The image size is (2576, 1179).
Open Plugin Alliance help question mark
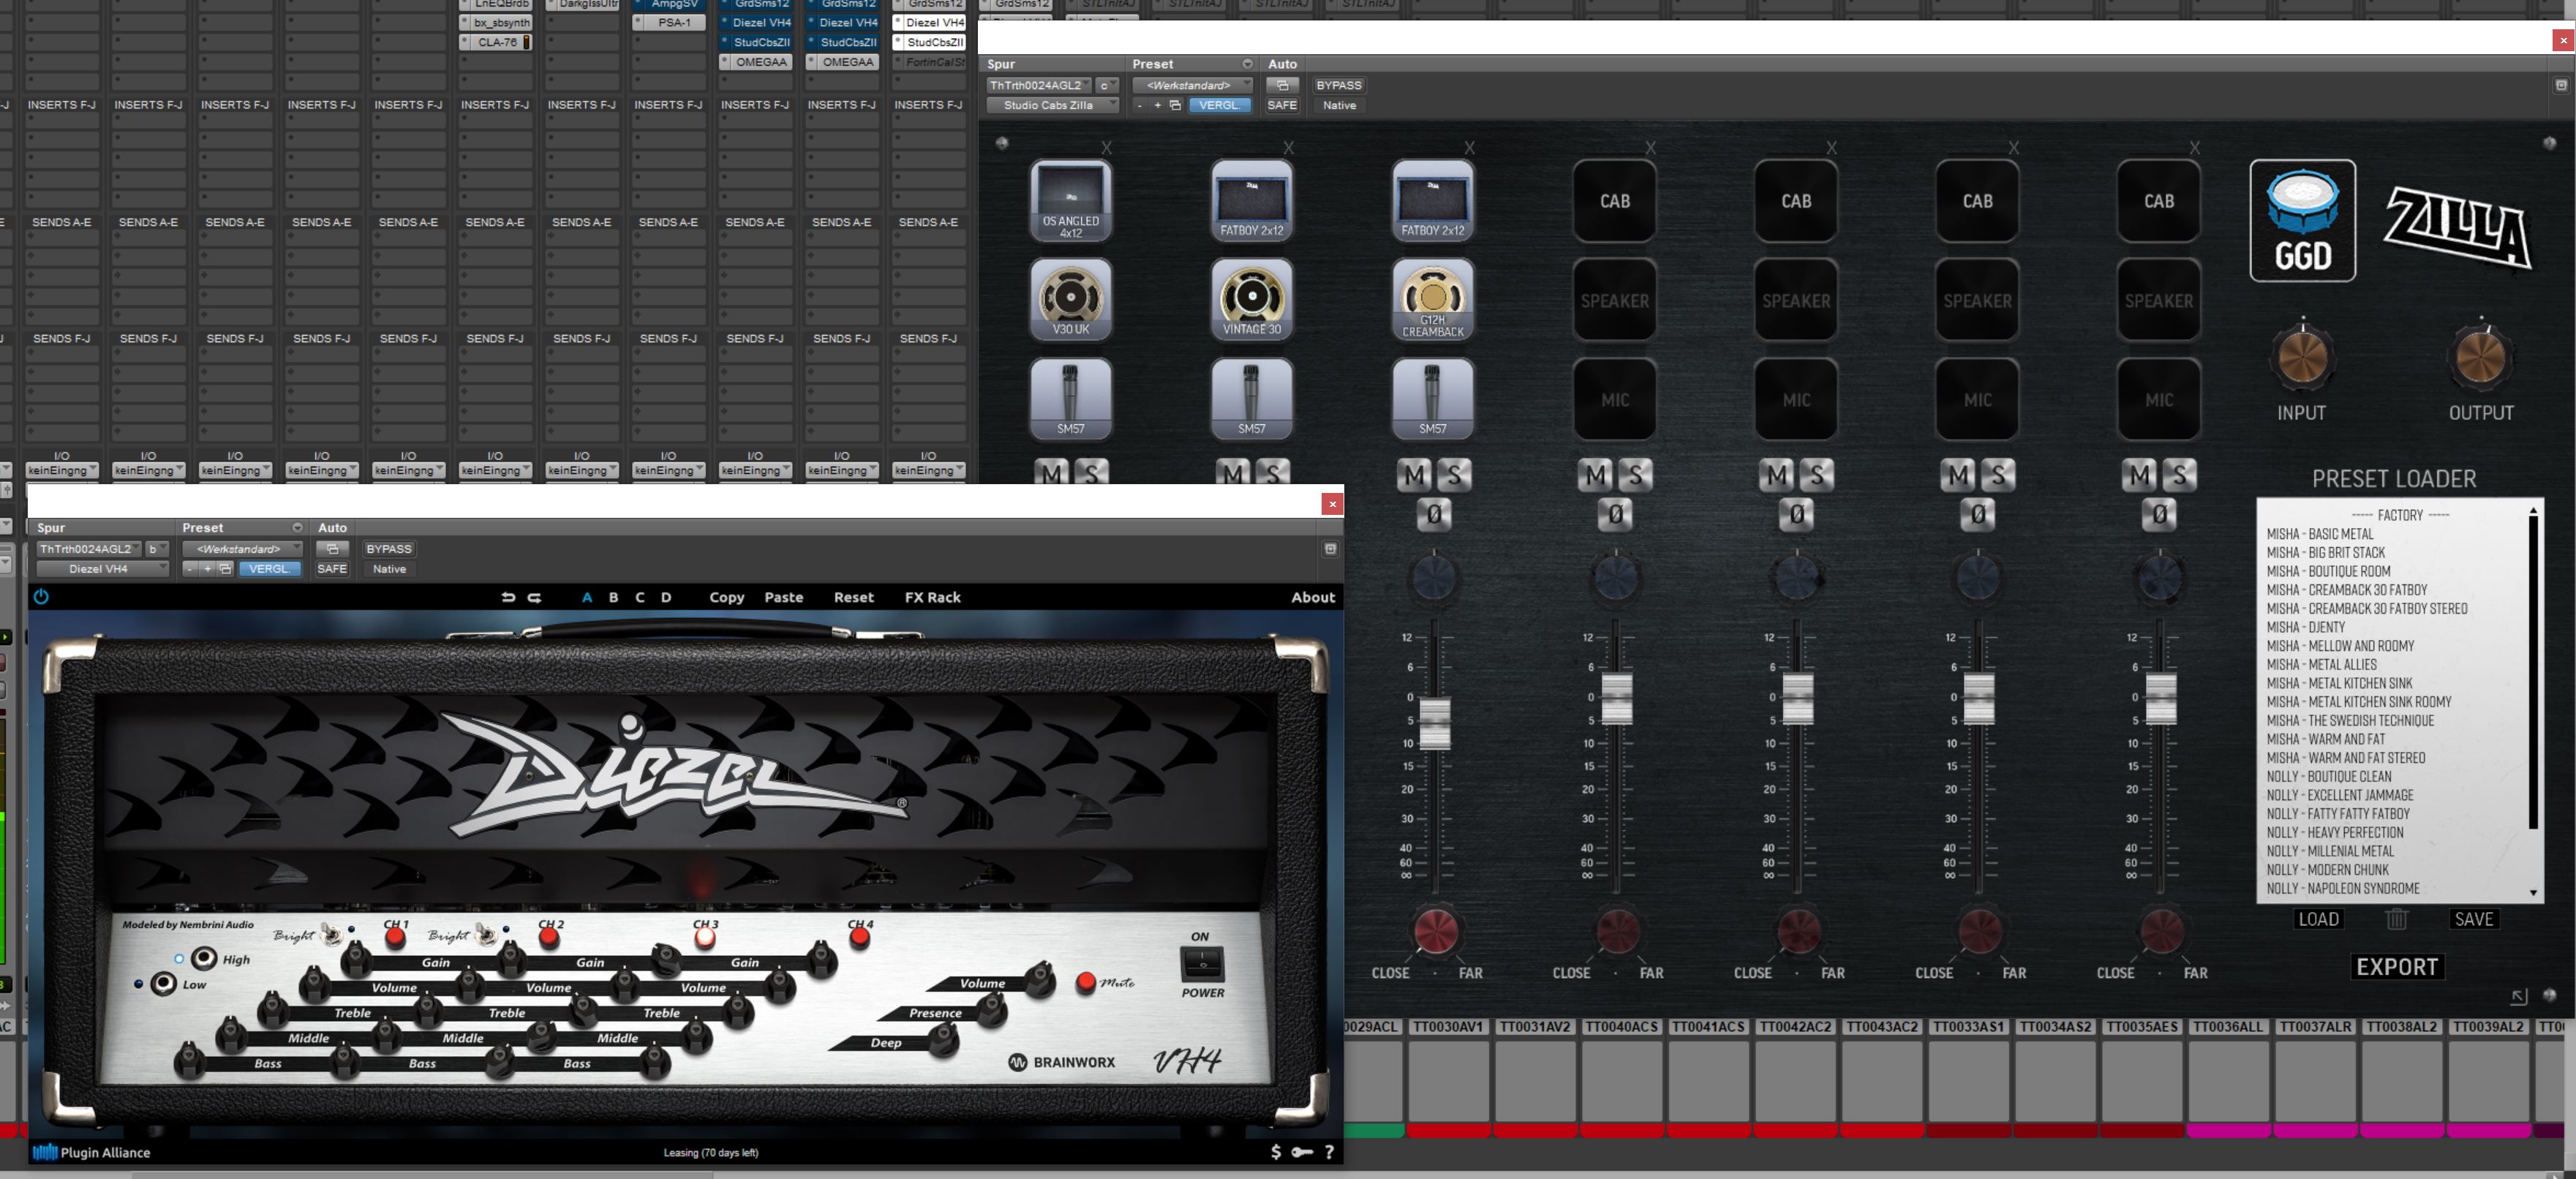coord(1329,1152)
